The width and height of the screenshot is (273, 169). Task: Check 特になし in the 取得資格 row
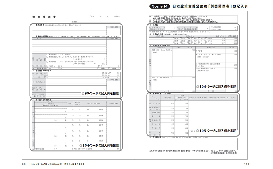(x=47, y=66)
